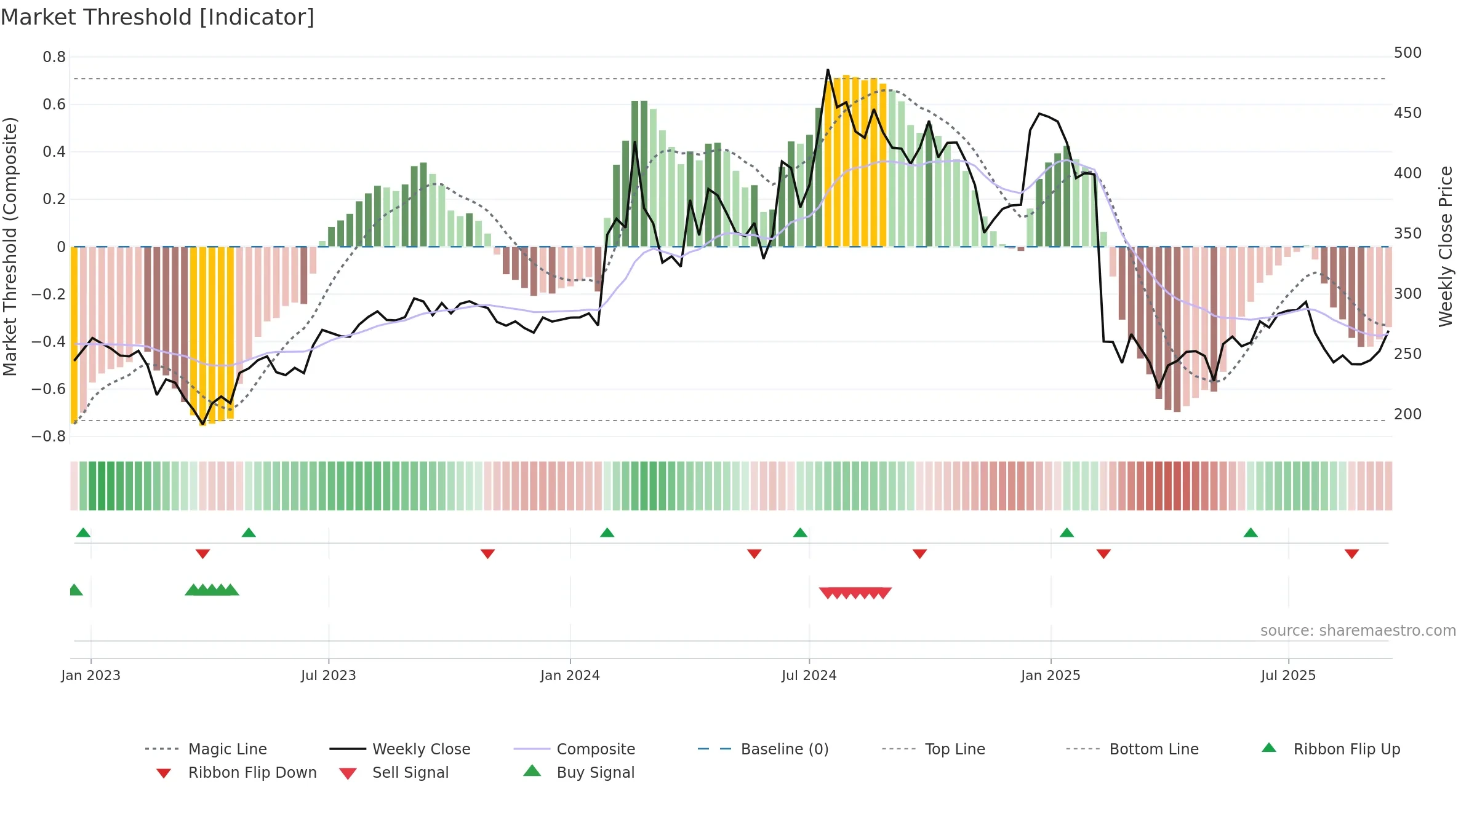Click the Ribbon Flip Up marker near Jun 2025
The image size is (1477, 830).
1251,532
